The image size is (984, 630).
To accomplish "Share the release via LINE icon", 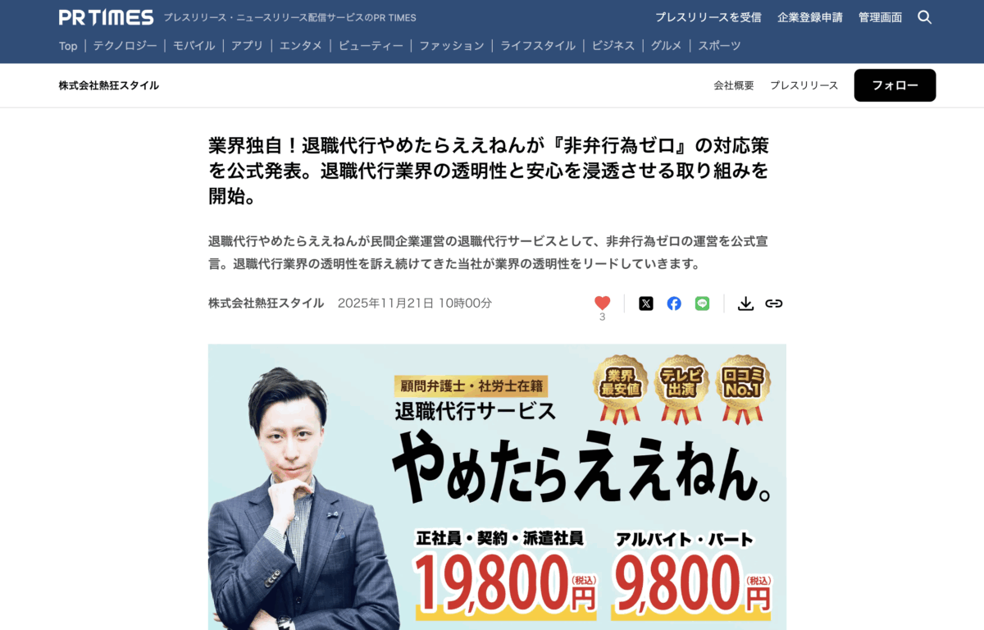I will click(702, 304).
